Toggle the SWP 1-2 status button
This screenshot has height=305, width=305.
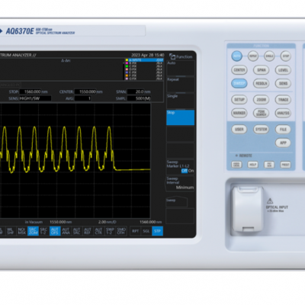coord(110,231)
